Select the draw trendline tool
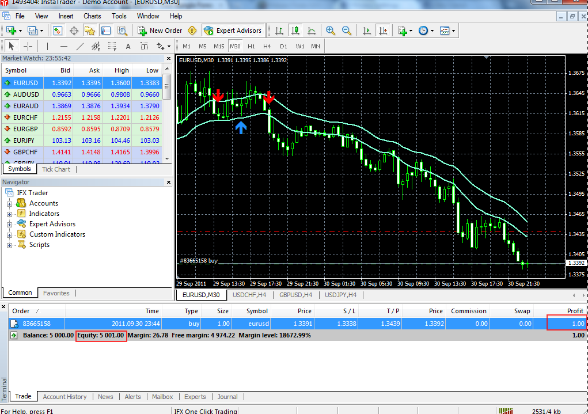The image size is (588, 414). click(x=80, y=47)
